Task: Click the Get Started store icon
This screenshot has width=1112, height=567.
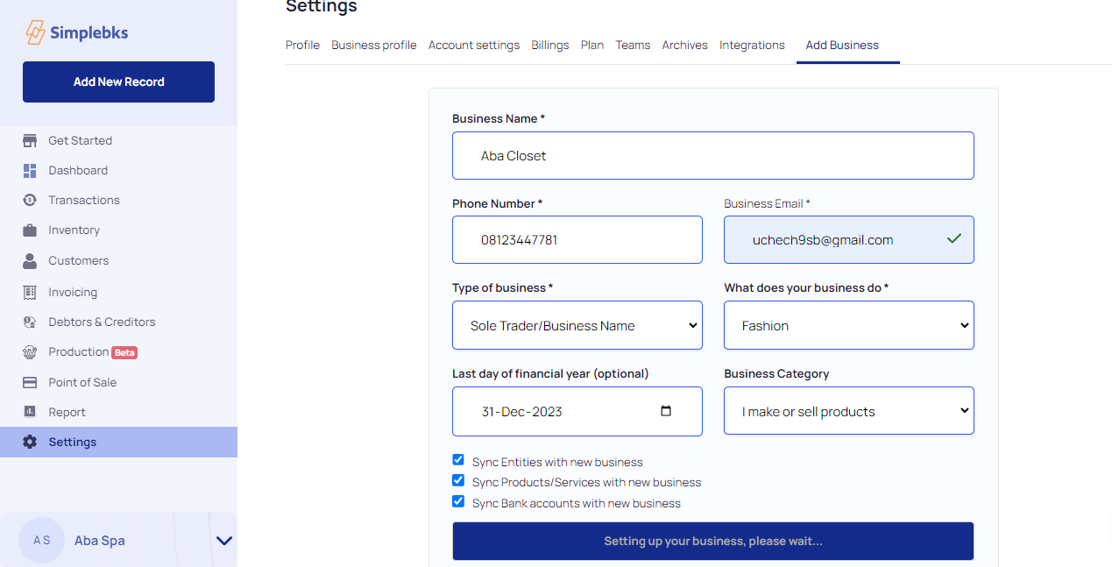Action: (30, 140)
